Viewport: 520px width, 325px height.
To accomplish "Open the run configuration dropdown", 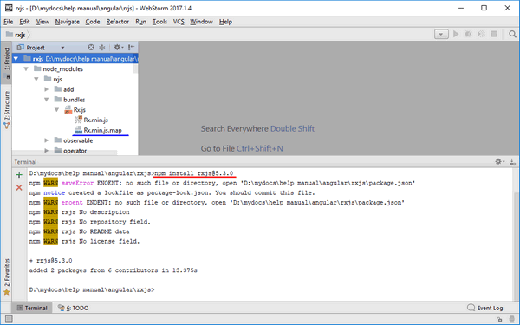I will click(x=441, y=34).
